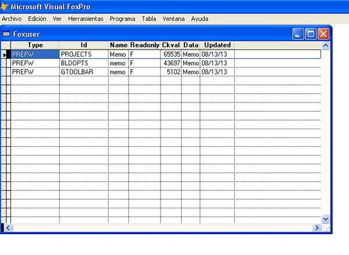Select the BLDOPTS Id cell

[x=84, y=63]
